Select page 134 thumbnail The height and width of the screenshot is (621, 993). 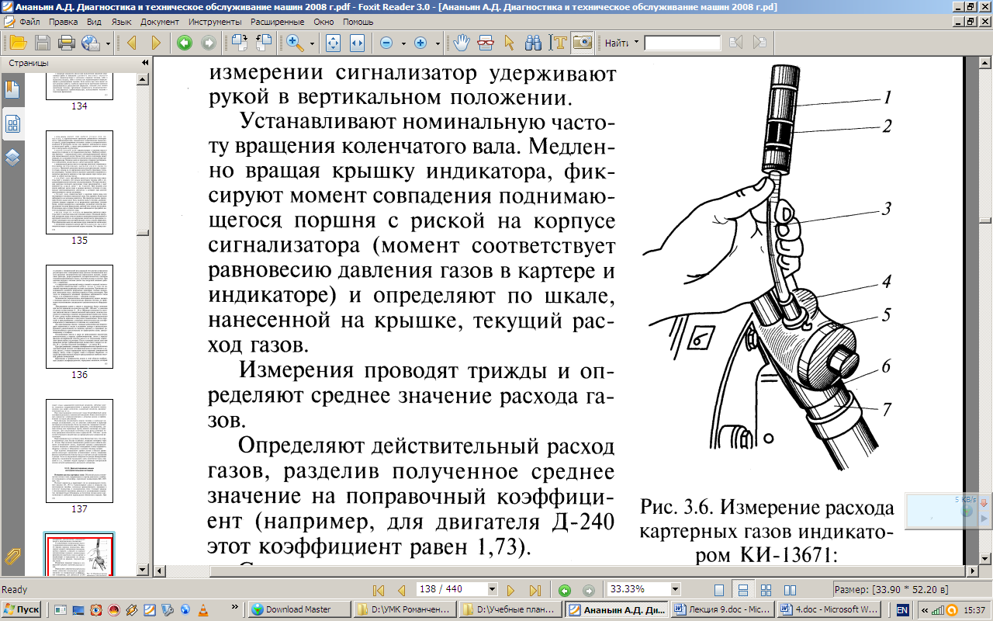[x=79, y=85]
